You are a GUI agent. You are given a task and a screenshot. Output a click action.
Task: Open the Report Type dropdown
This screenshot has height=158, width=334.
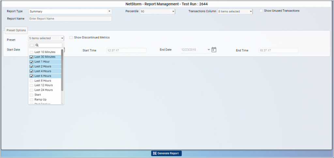70,11
